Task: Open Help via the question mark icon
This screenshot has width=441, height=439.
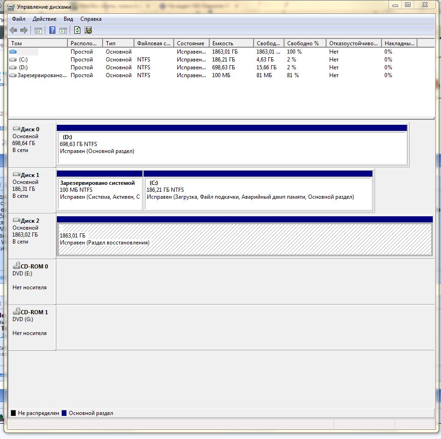Action: tap(52, 30)
